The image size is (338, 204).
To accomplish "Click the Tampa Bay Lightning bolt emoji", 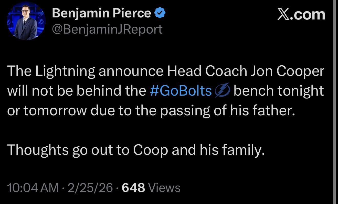I will (223, 91).
